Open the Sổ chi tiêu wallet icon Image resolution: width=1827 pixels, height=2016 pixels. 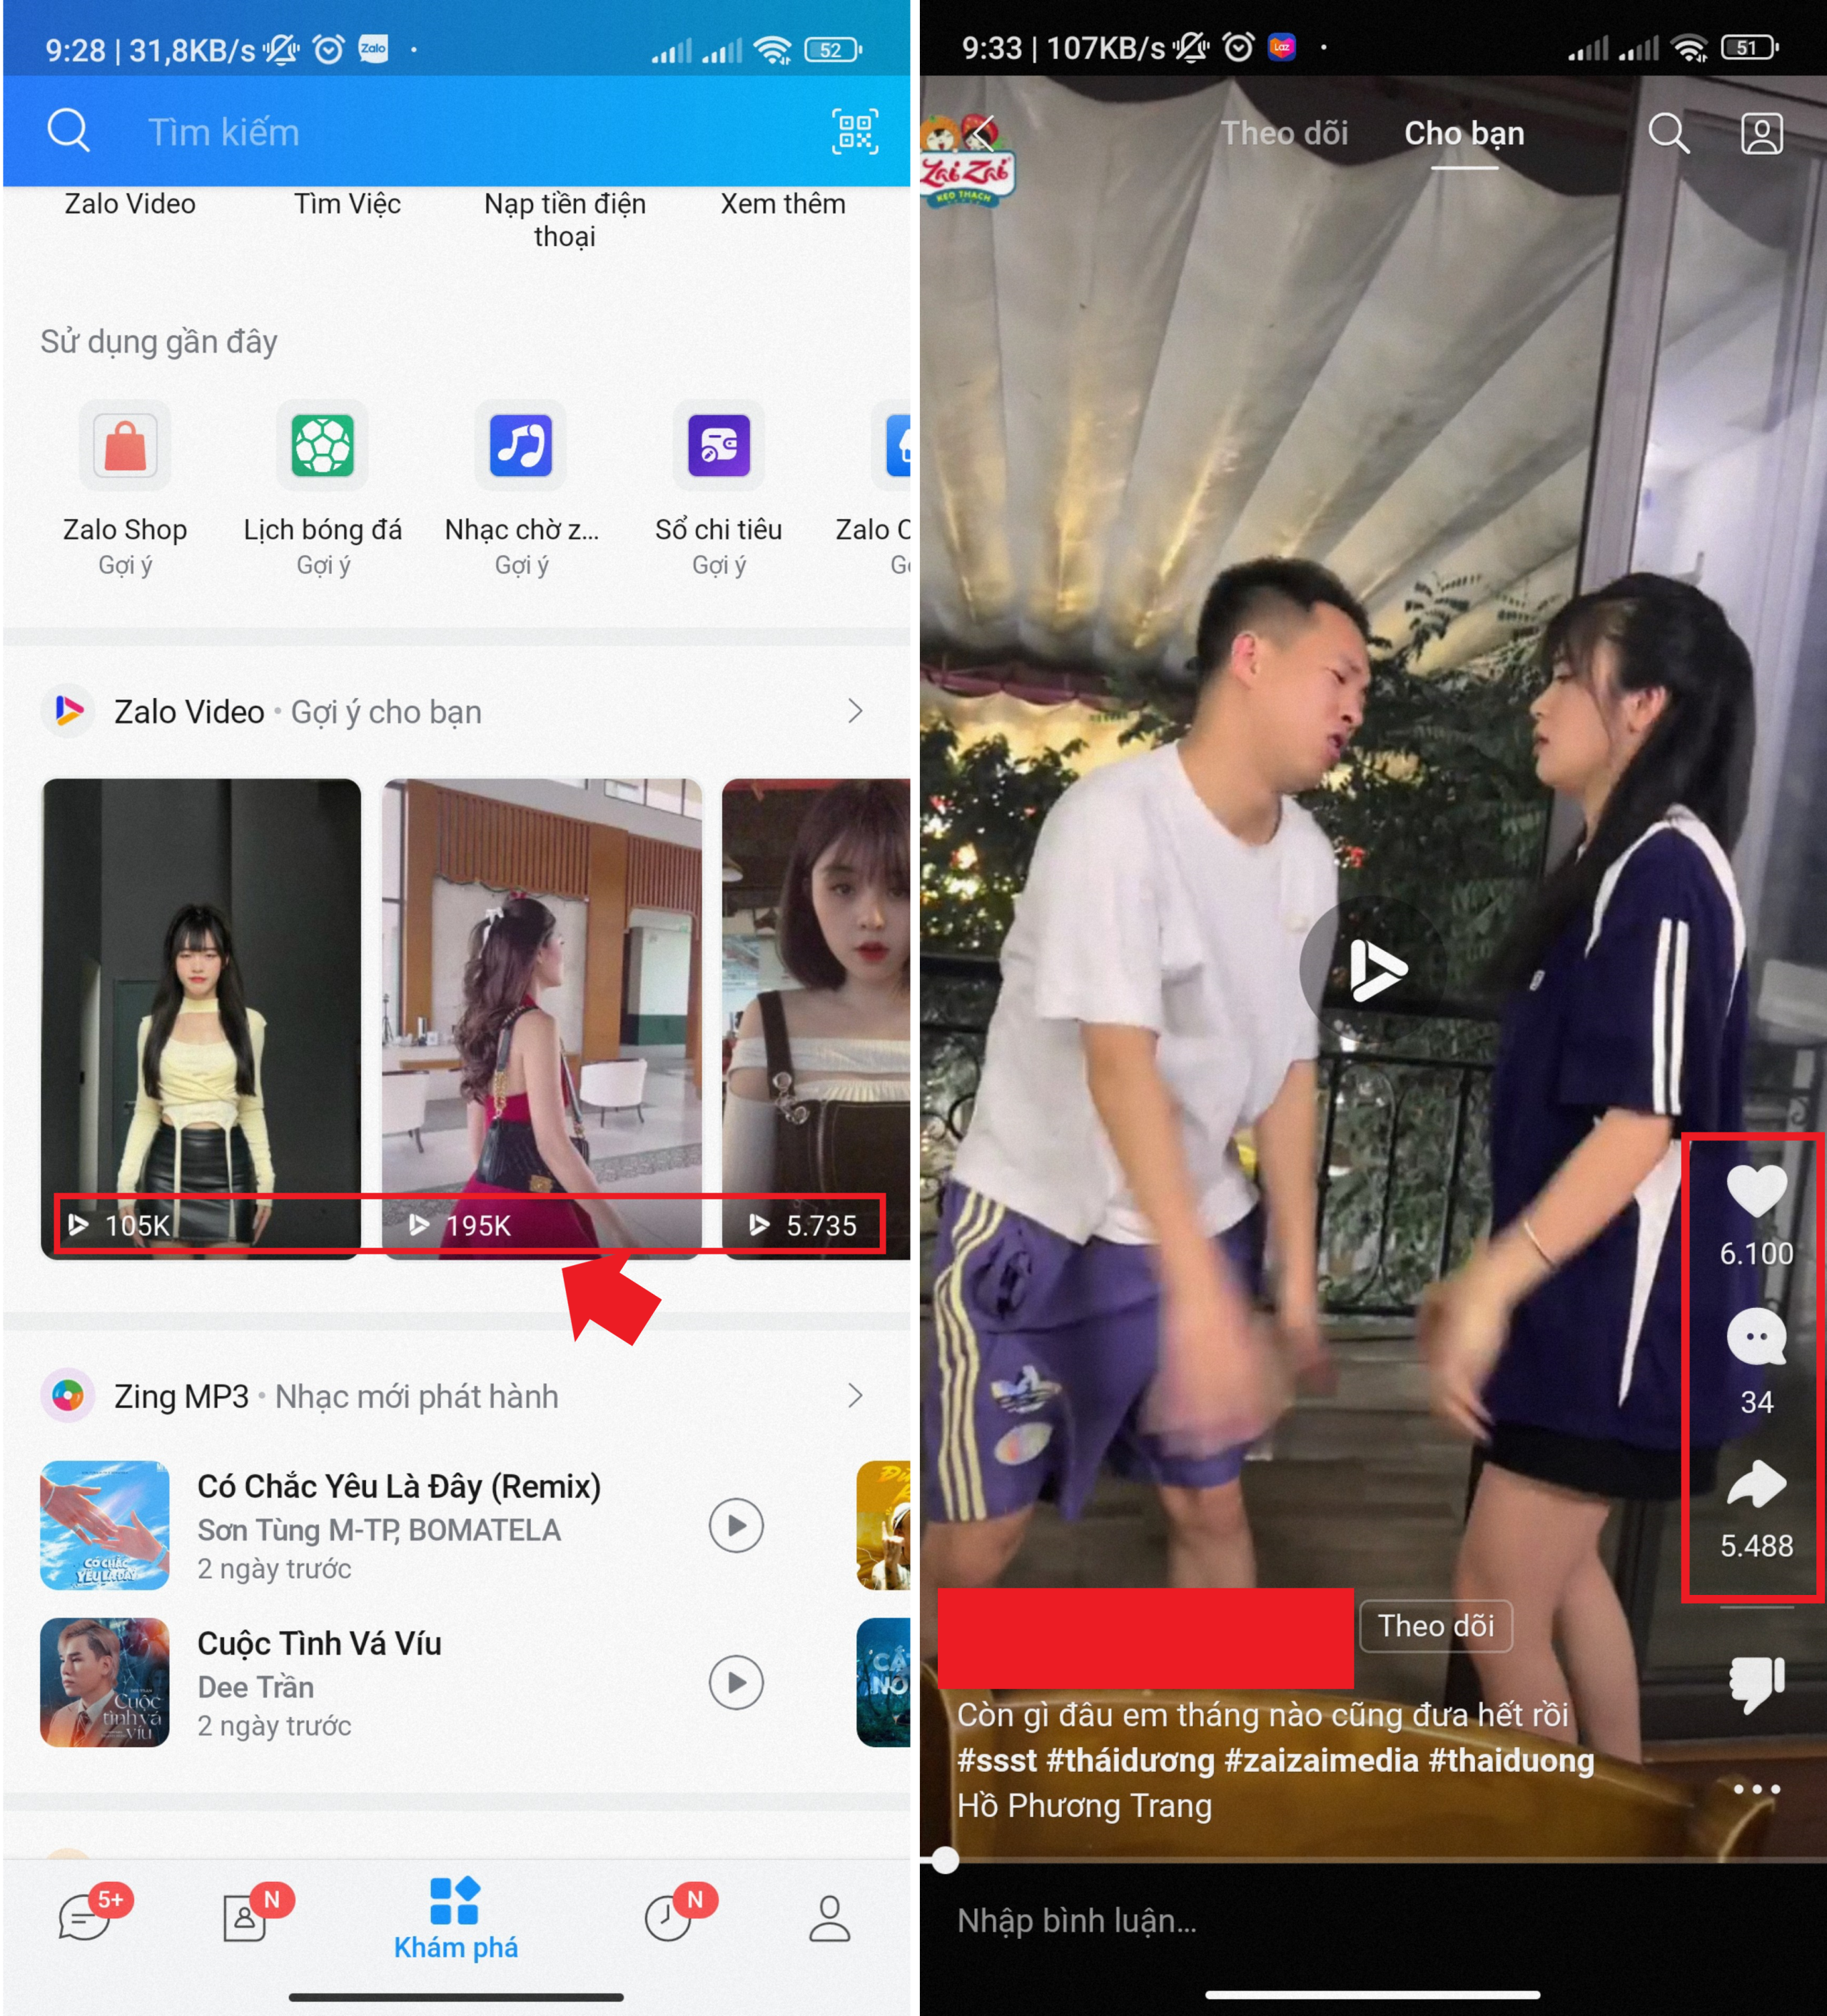pyautogui.click(x=718, y=446)
